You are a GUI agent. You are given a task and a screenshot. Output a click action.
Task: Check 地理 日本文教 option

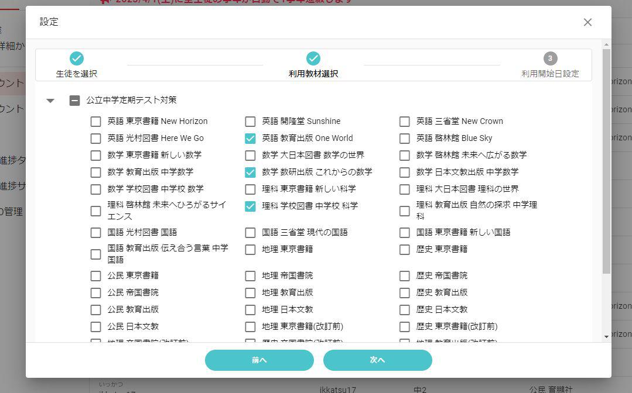point(250,310)
